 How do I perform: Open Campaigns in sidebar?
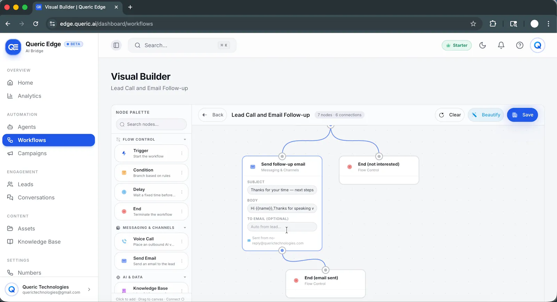coord(49,153)
